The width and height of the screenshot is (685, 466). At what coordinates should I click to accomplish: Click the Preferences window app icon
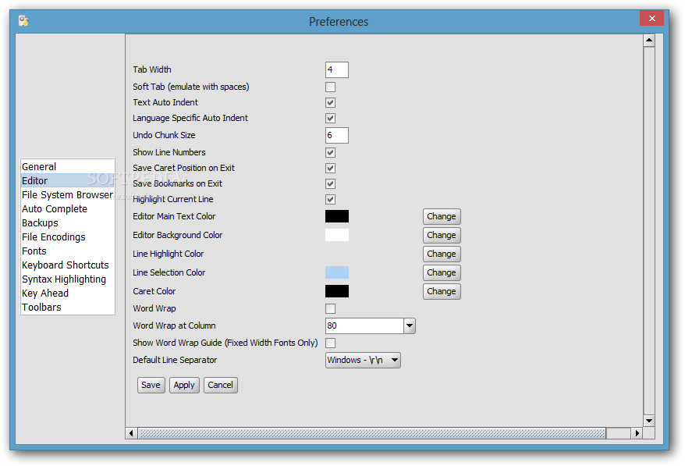click(x=23, y=20)
